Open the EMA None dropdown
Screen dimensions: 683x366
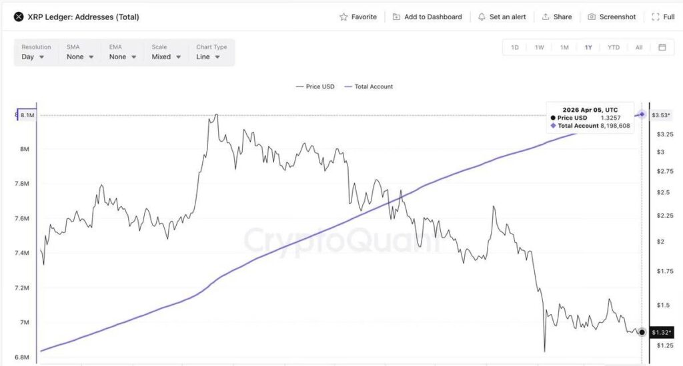click(123, 57)
